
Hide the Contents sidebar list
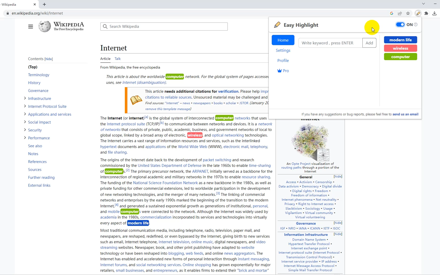pos(48,59)
